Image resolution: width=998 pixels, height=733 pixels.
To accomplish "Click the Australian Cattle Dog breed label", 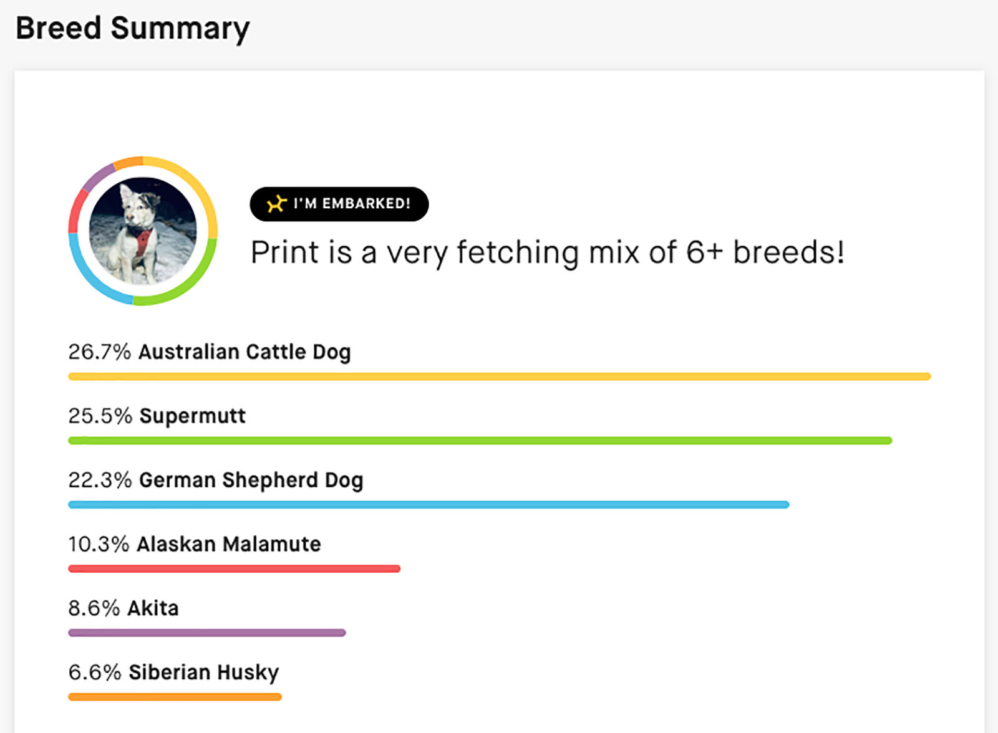I will (x=245, y=352).
